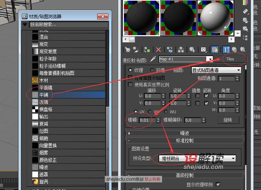Screen dimensions: 261x190
Task: Select the 噪波 noise map icon
Action: (x=35, y=167)
